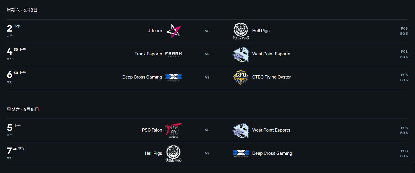
Task: Open the J Team team name link
Action: (155, 31)
